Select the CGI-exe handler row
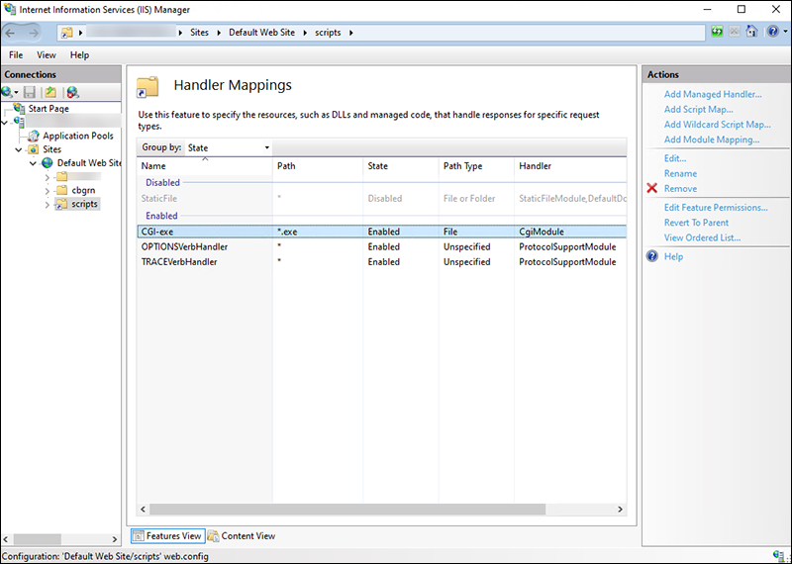The width and height of the screenshot is (792, 564). pyautogui.click(x=382, y=232)
